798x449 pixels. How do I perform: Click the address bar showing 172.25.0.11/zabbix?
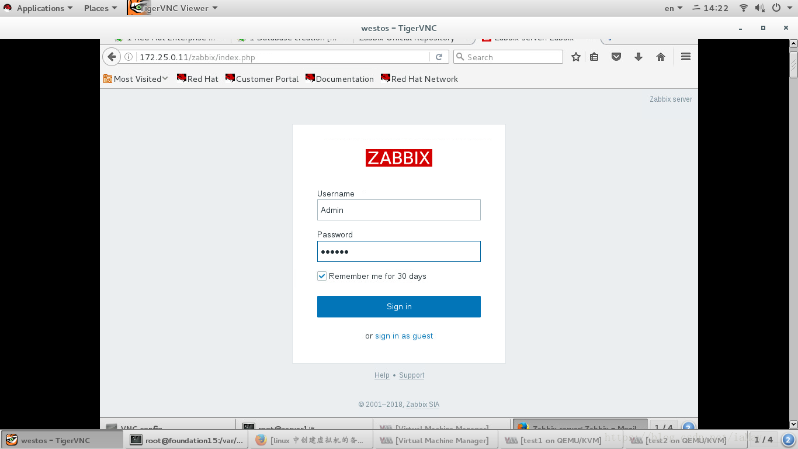[283, 57]
